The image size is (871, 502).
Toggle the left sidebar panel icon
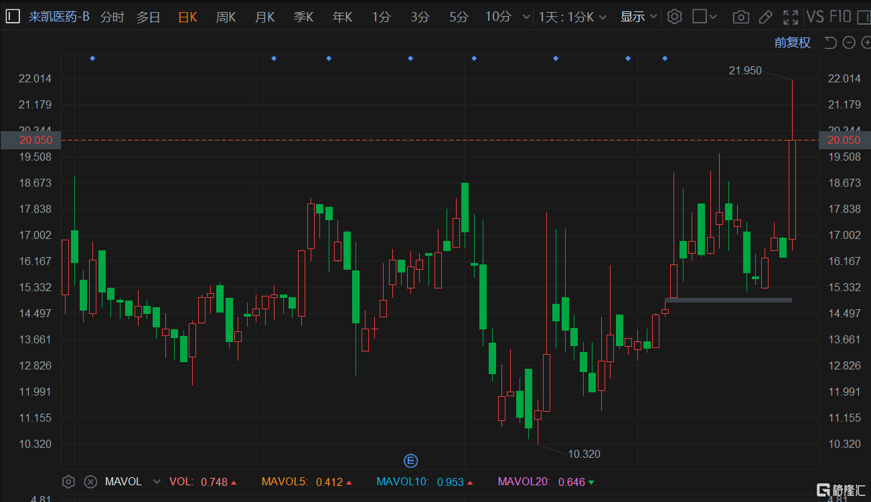point(13,17)
